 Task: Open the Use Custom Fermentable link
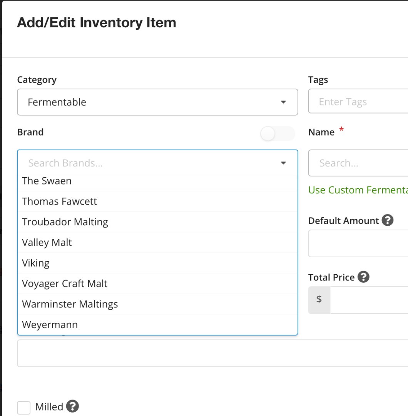(358, 190)
